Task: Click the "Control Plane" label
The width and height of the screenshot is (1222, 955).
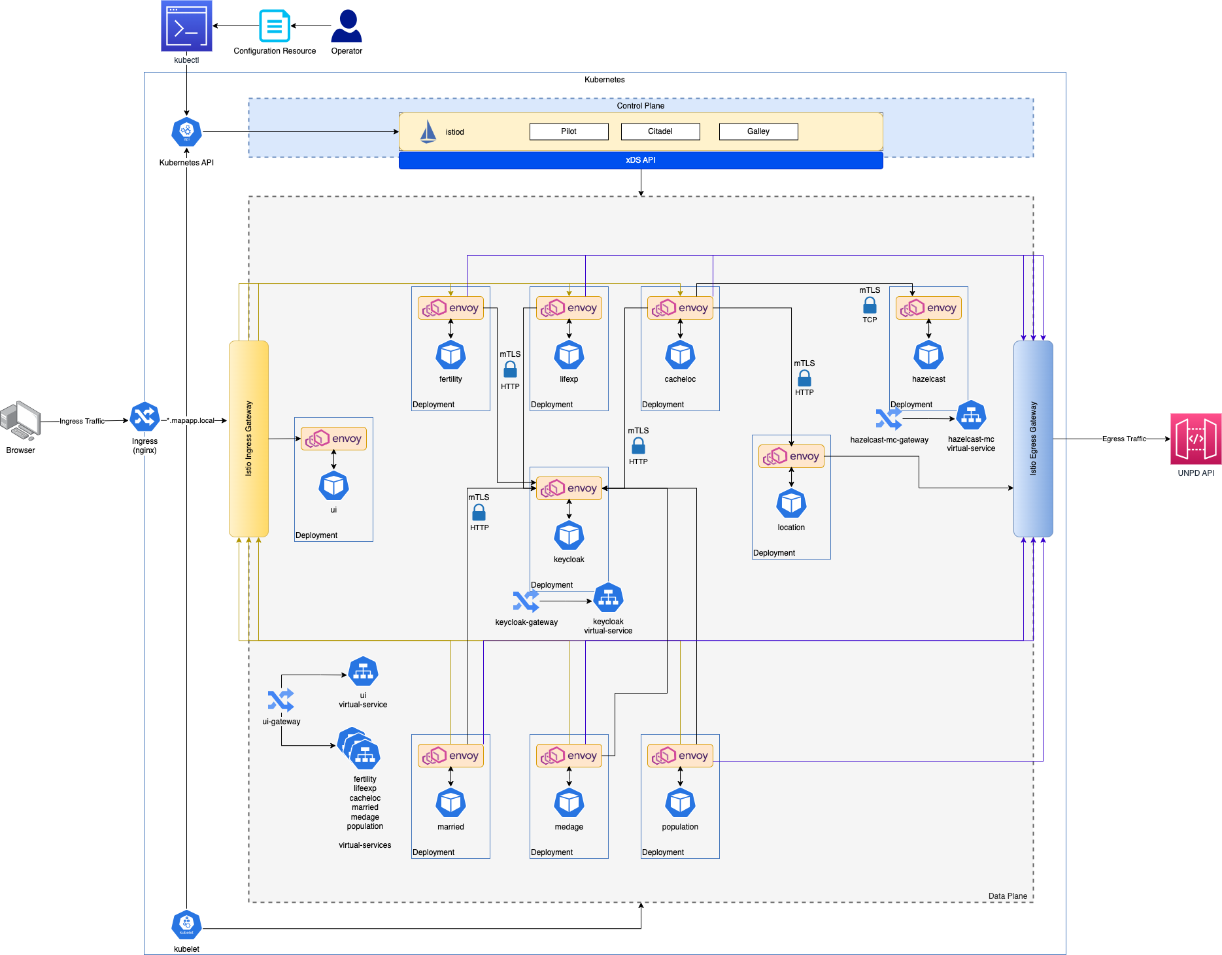Action: pyautogui.click(x=641, y=106)
